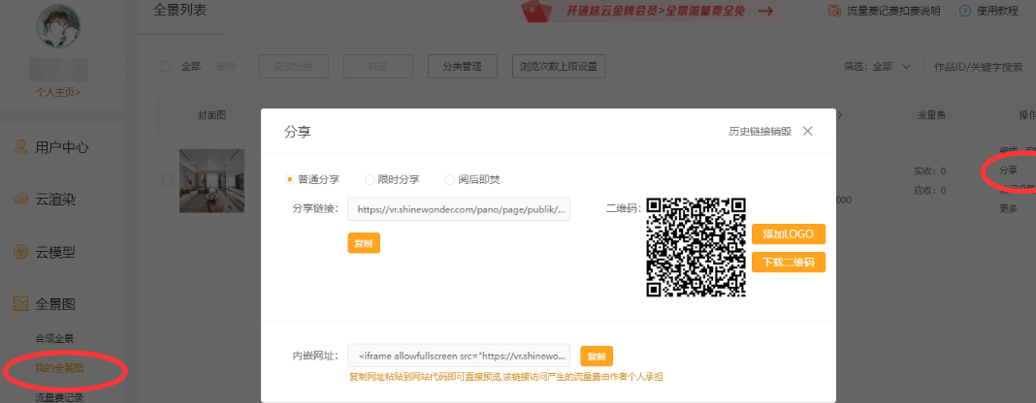
Task: Click the 内嵌网址 iframe code field
Action: [459, 356]
